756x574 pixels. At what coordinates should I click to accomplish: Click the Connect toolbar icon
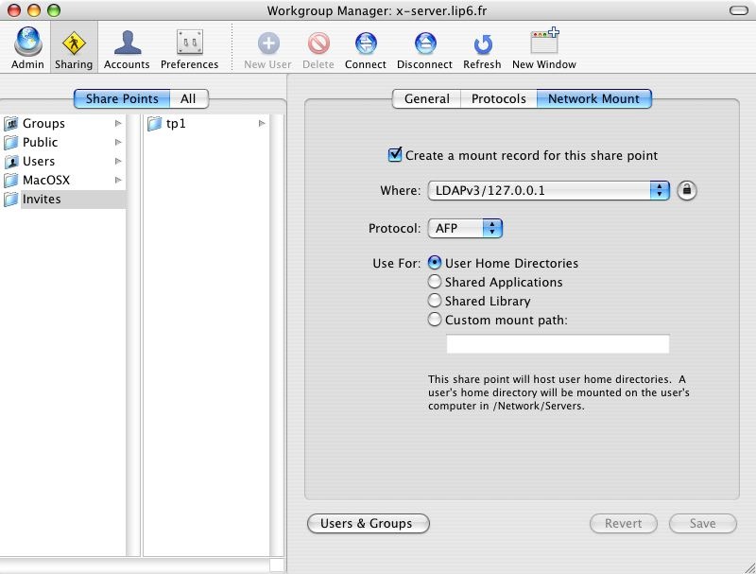tap(366, 44)
